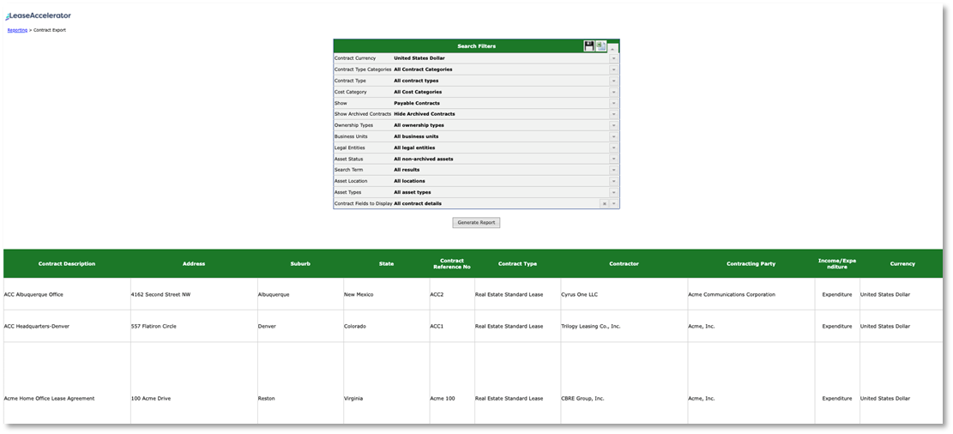This screenshot has height=434, width=953.
Task: Open the Legal Entities dropdown arrow
Action: coord(614,148)
